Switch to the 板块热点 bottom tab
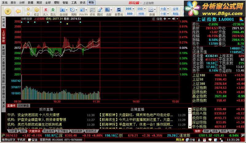This screenshot has width=246, height=143. pyautogui.click(x=91, y=131)
